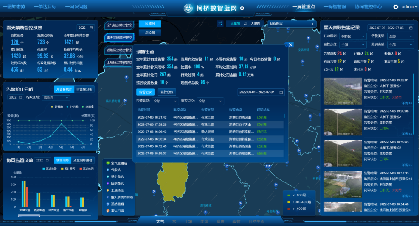
Task: Click the map refresh icon
Action: pyautogui.click(x=220, y=24)
